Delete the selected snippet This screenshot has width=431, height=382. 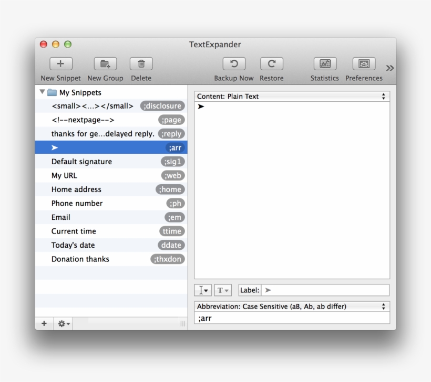(x=140, y=63)
